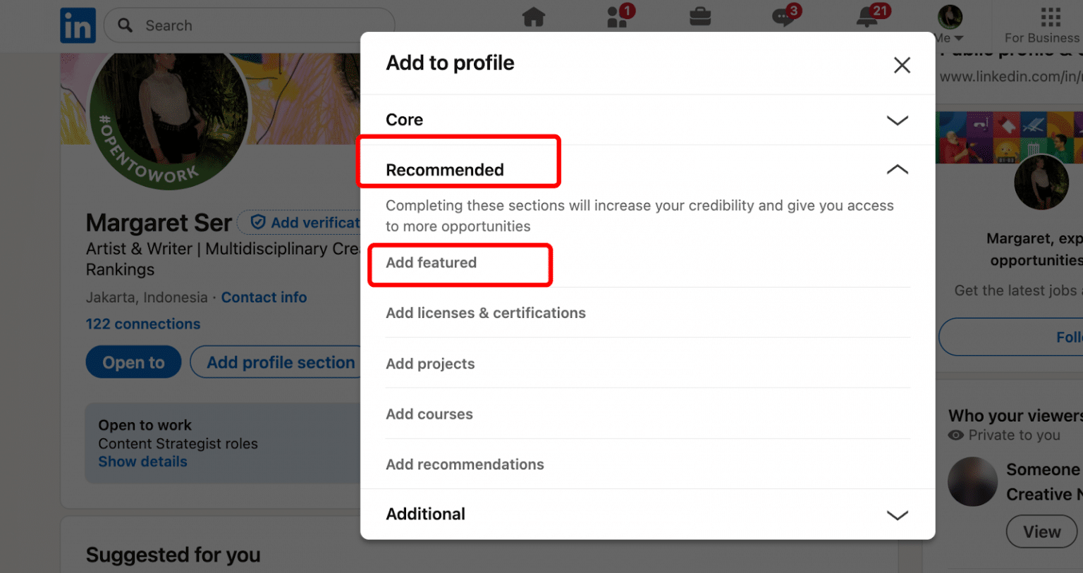
Task: Choose Add courses entry
Action: [x=429, y=414]
